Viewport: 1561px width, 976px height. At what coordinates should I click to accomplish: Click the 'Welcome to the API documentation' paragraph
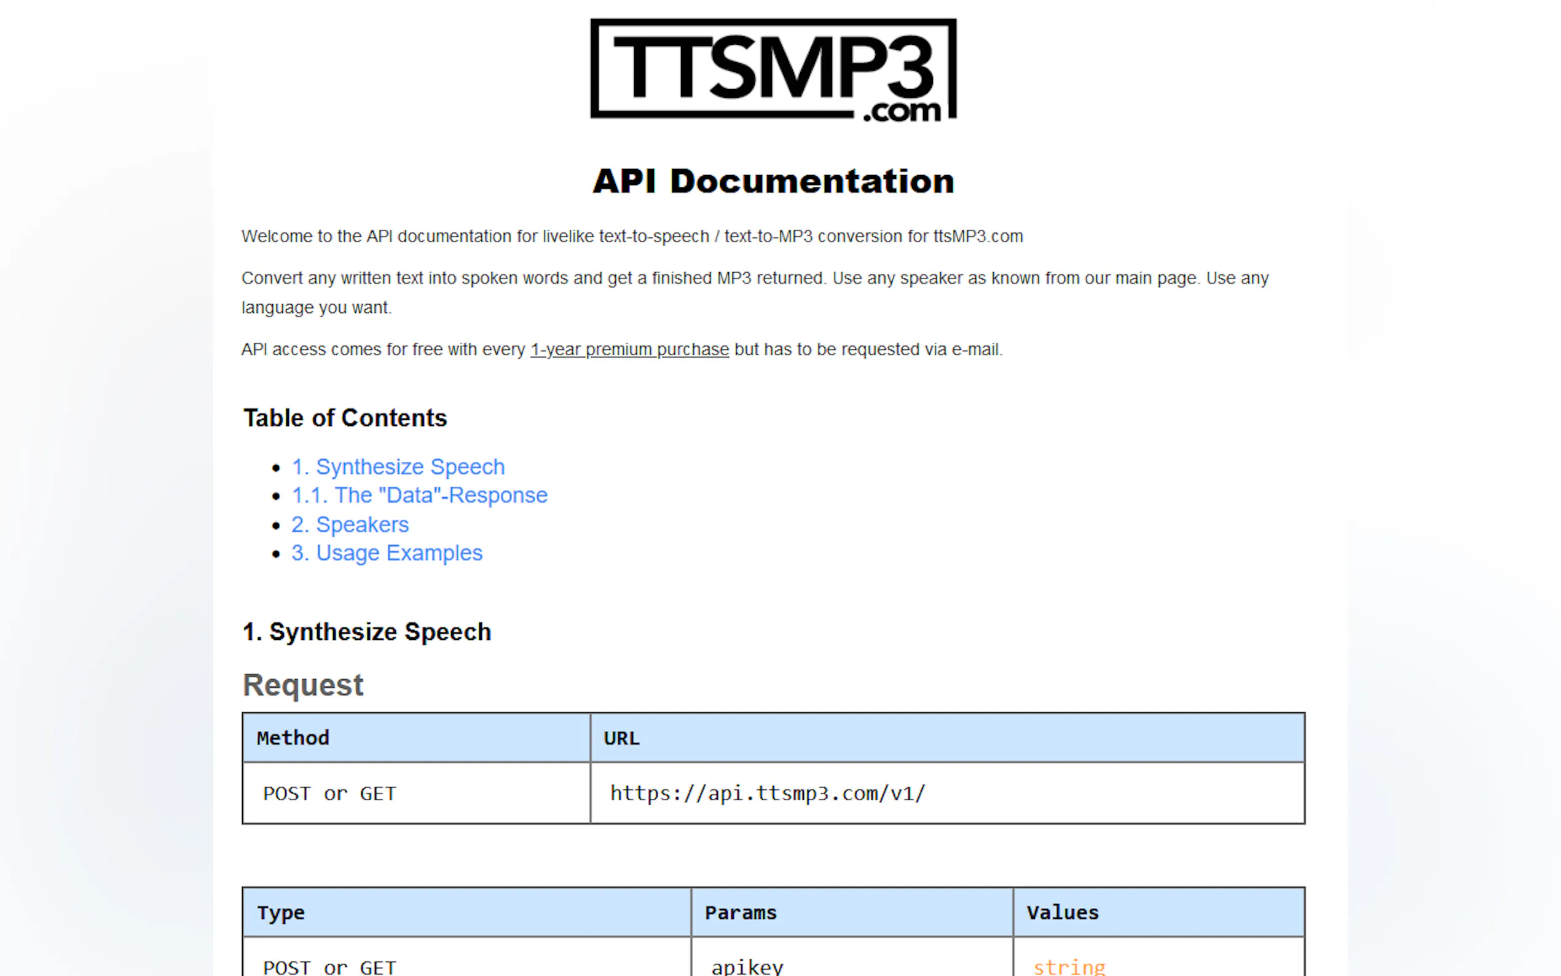(632, 236)
